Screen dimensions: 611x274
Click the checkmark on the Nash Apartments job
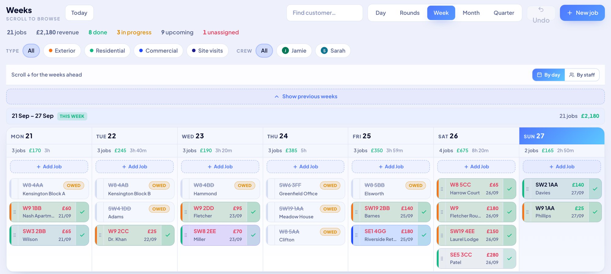click(x=82, y=212)
